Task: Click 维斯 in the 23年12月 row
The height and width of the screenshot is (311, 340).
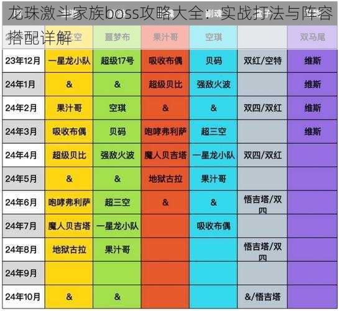Action: click(313, 61)
